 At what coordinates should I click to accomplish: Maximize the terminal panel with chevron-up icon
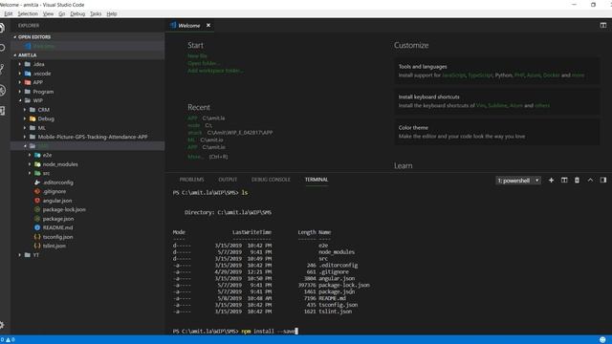pyautogui.click(x=590, y=181)
